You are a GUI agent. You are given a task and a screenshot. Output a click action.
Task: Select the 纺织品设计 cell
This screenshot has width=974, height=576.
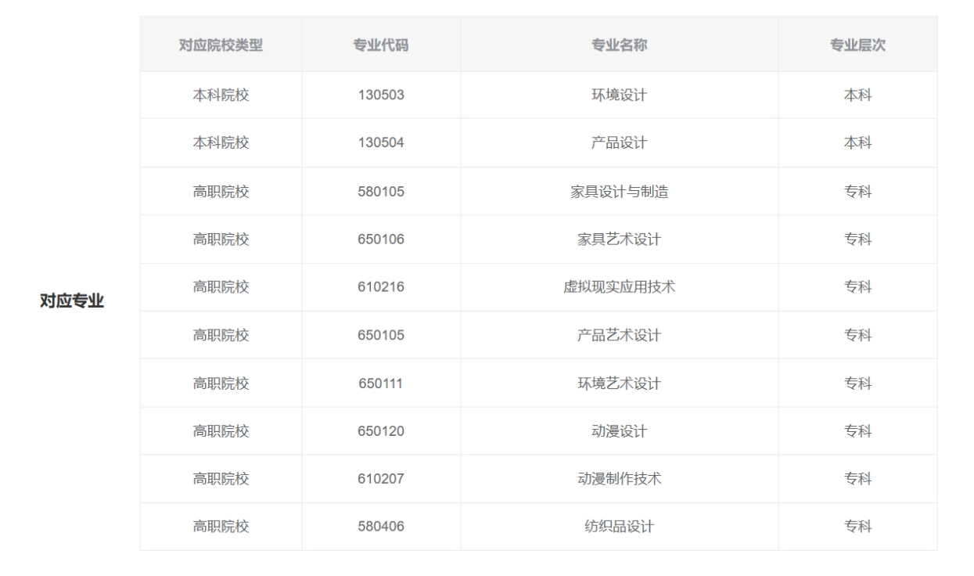[x=619, y=527]
